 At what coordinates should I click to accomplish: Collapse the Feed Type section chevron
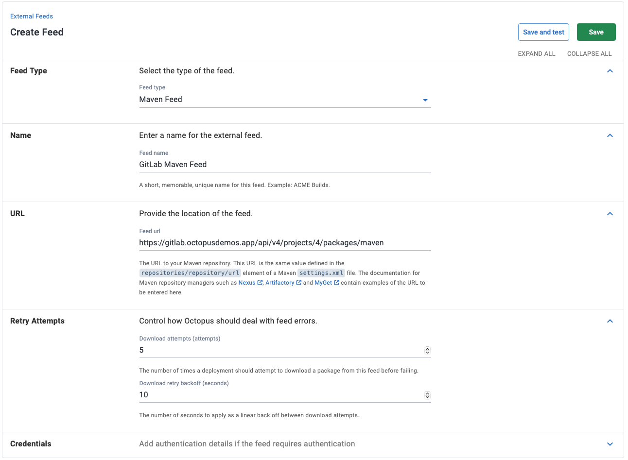point(610,71)
